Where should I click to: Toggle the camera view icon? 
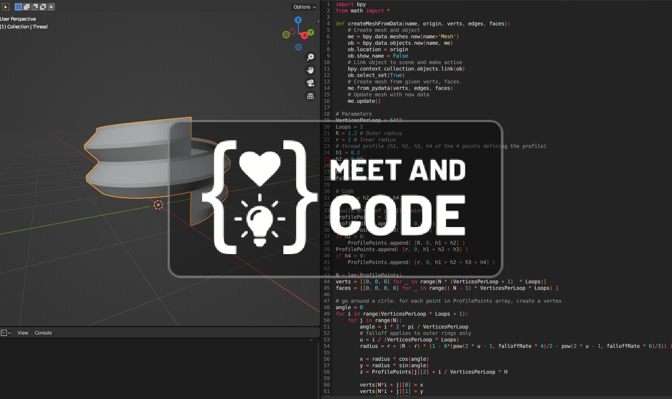point(310,83)
